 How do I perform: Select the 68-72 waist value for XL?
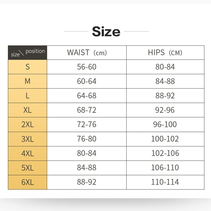[x=87, y=110]
